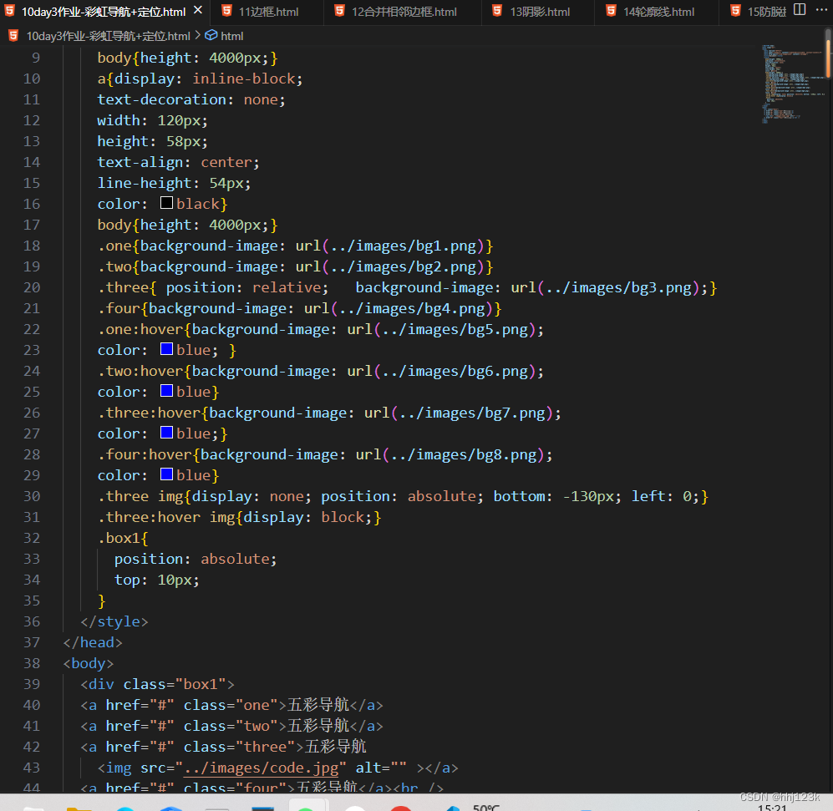833x811 pixels.
Task: Click the 50°C temperature taskbar indicator
Action: [486, 808]
